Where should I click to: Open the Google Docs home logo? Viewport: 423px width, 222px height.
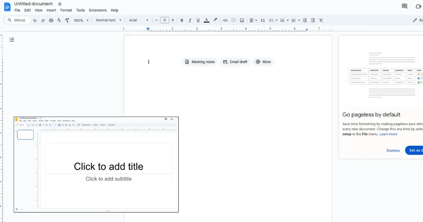[x=7, y=7]
